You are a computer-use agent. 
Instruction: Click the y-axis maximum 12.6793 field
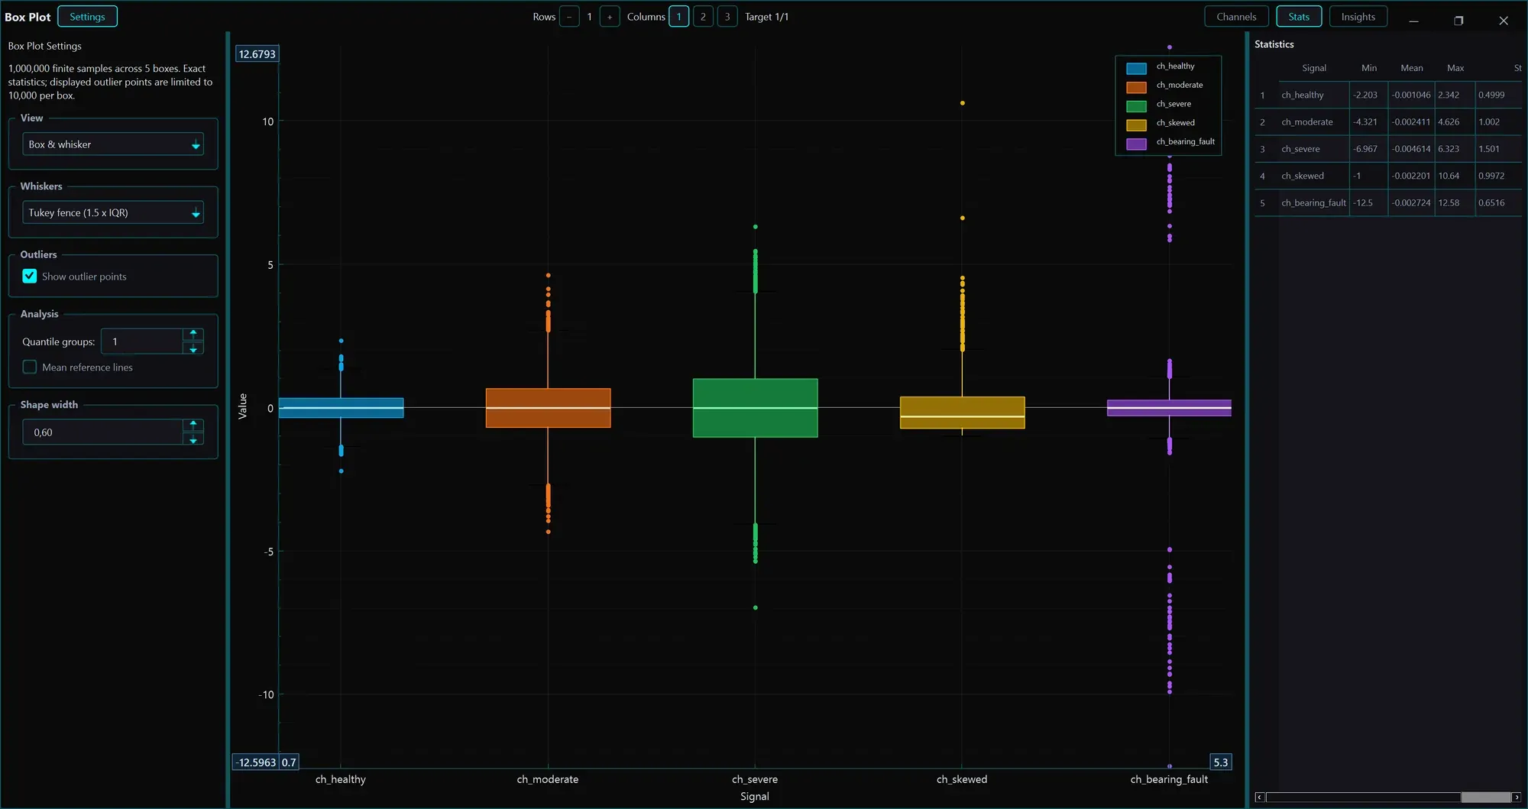coord(257,54)
